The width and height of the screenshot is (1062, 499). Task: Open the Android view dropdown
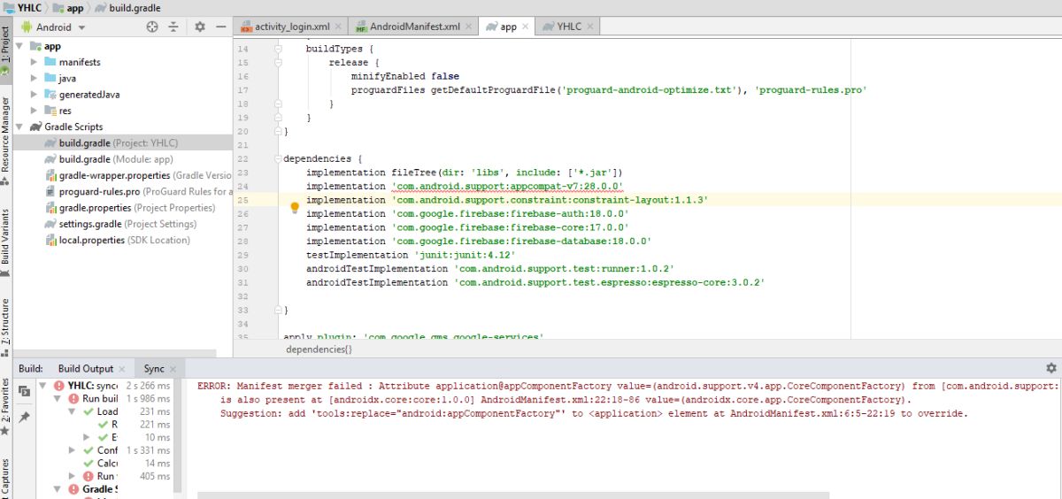(82, 27)
